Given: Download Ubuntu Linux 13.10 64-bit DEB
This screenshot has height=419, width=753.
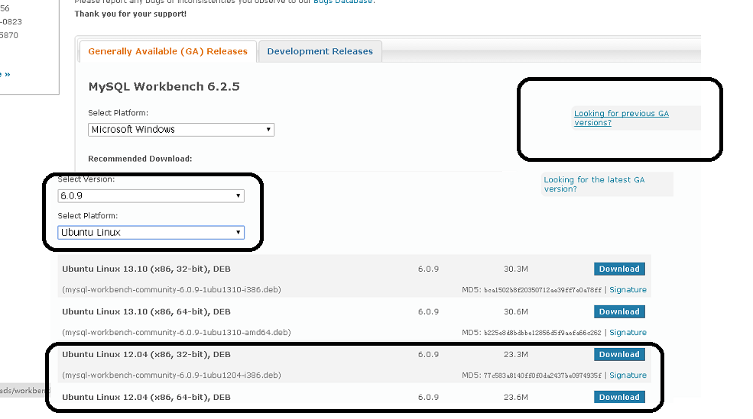Looking at the screenshot, I should tap(619, 311).
